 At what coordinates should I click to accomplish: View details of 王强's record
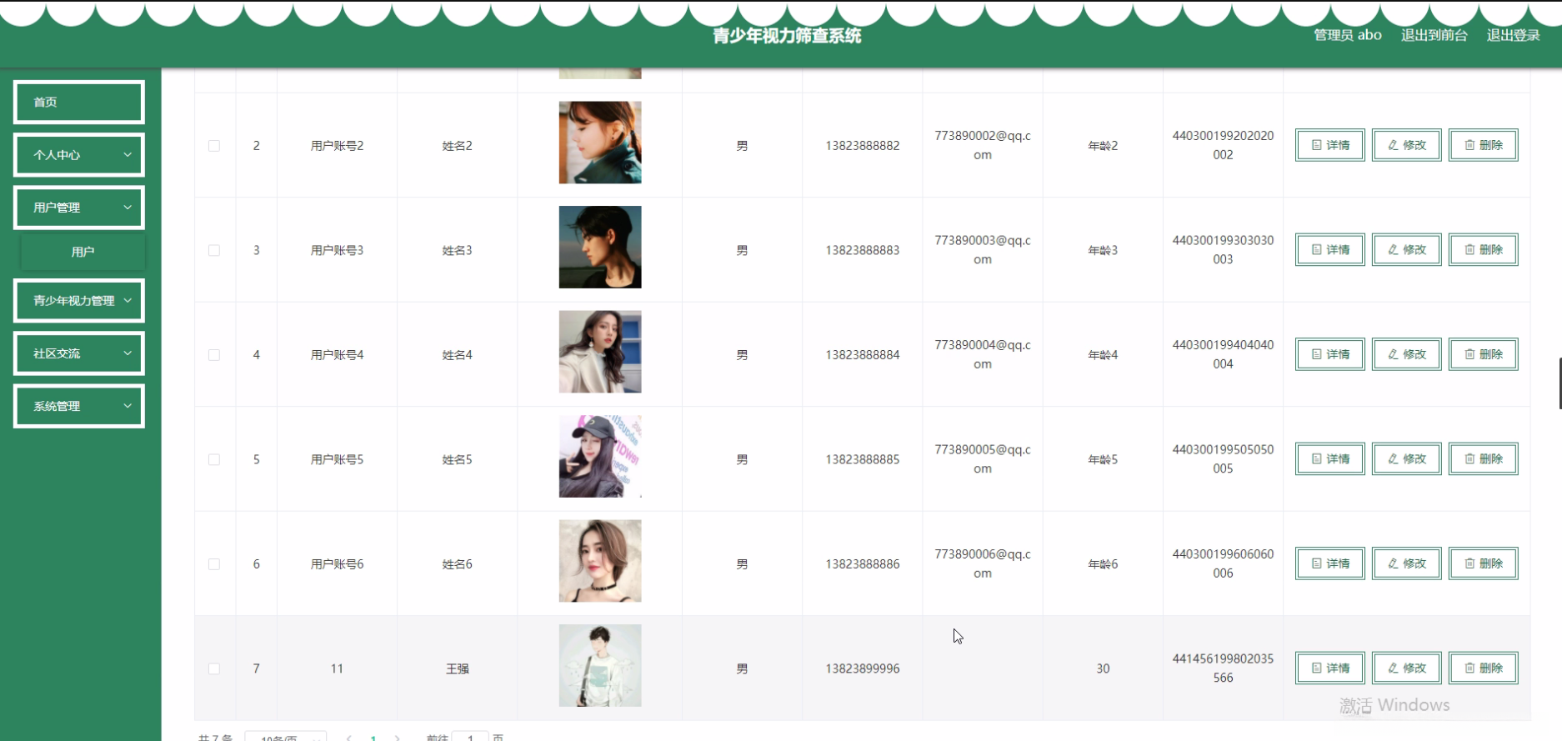pyautogui.click(x=1329, y=668)
